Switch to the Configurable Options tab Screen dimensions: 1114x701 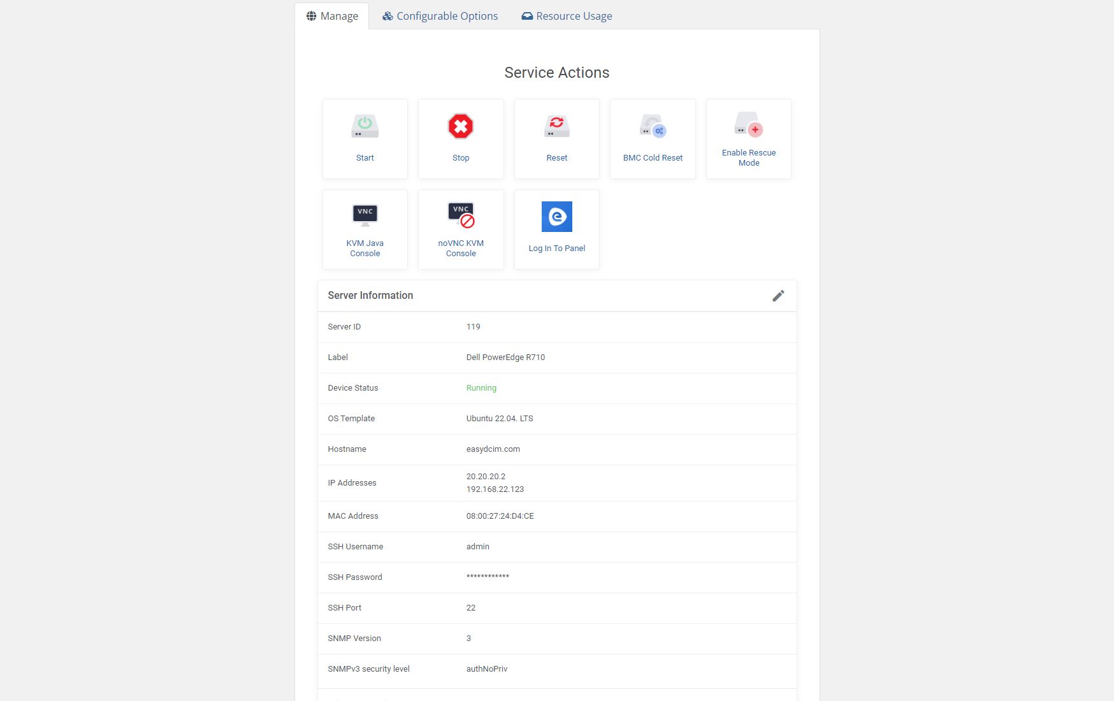(440, 15)
